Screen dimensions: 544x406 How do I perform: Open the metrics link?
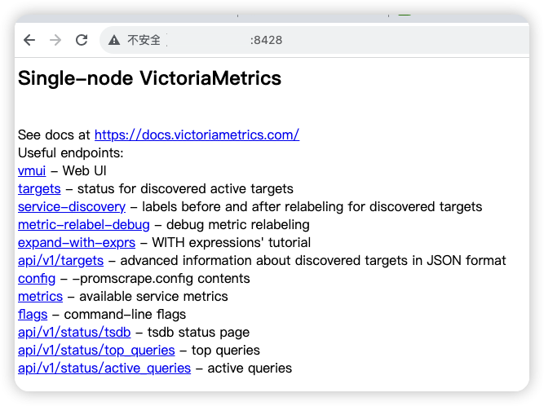[40, 297]
